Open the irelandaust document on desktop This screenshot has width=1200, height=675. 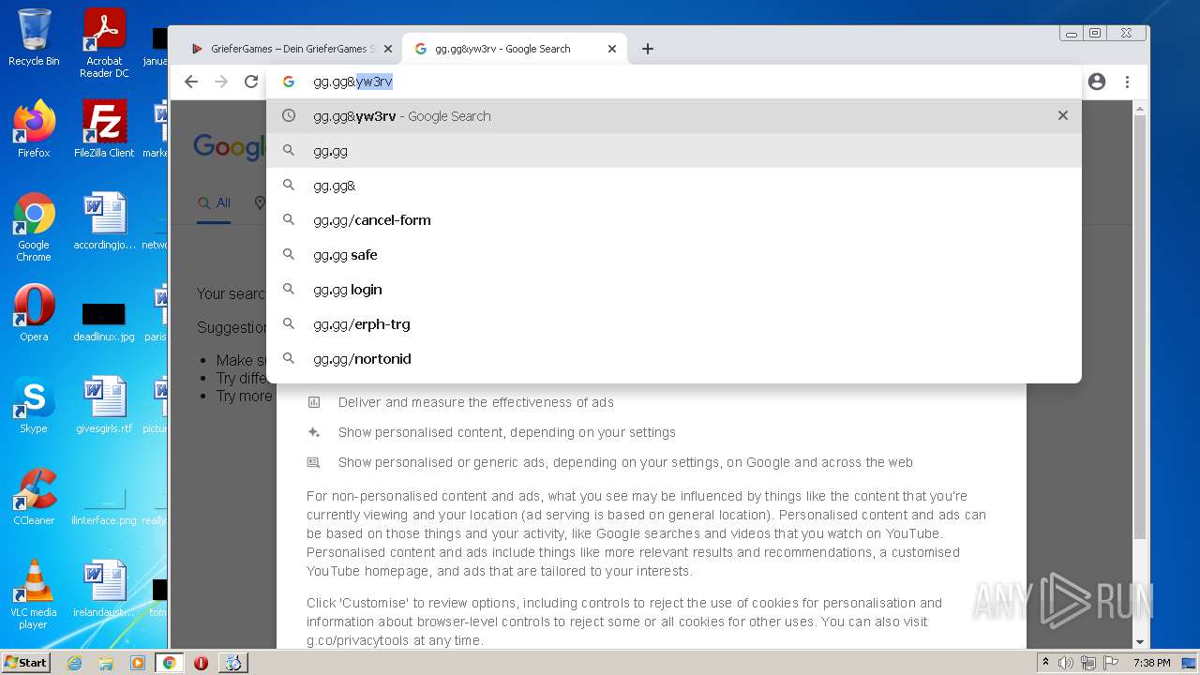[x=104, y=588]
